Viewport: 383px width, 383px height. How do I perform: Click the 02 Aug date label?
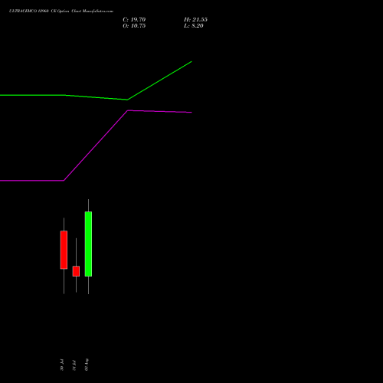pyautogui.click(x=87, y=365)
